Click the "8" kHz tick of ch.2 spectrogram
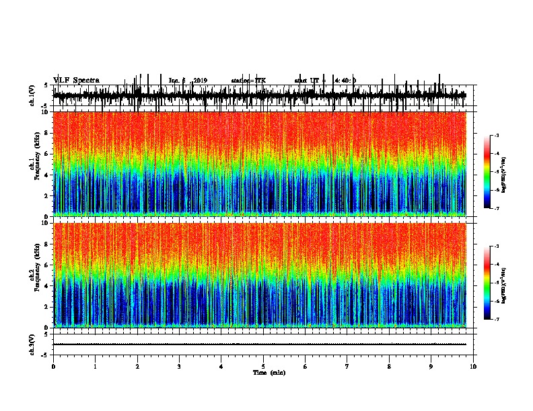The height and width of the screenshot is (411, 533). coord(47,244)
